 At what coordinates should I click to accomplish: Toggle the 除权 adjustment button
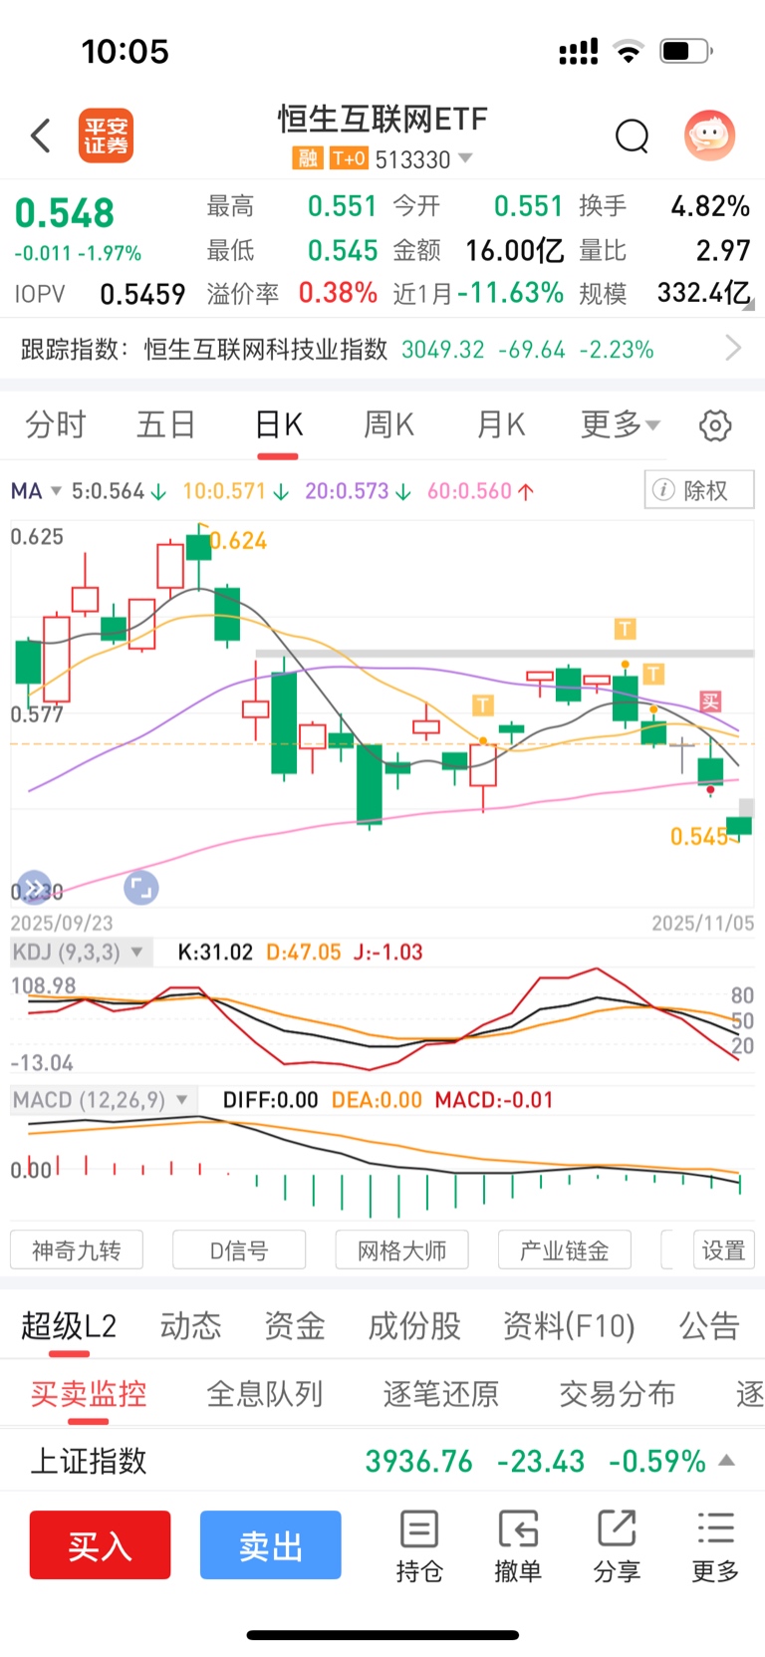[699, 489]
